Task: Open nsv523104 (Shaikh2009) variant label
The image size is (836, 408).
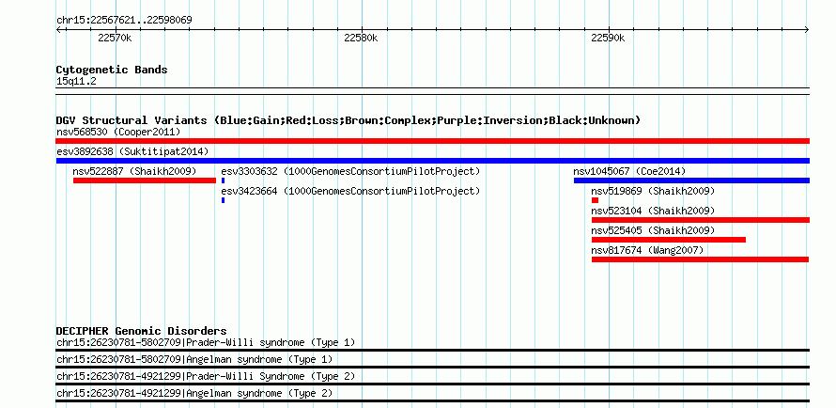Action: pyautogui.click(x=653, y=211)
